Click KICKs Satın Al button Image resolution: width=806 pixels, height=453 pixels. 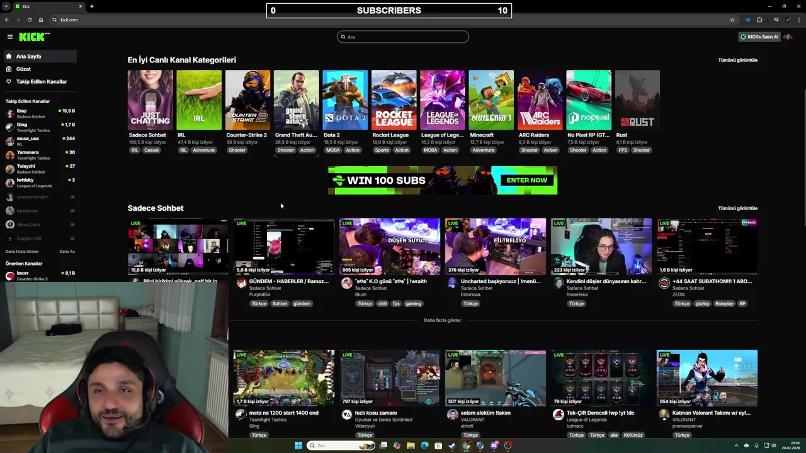coord(759,37)
